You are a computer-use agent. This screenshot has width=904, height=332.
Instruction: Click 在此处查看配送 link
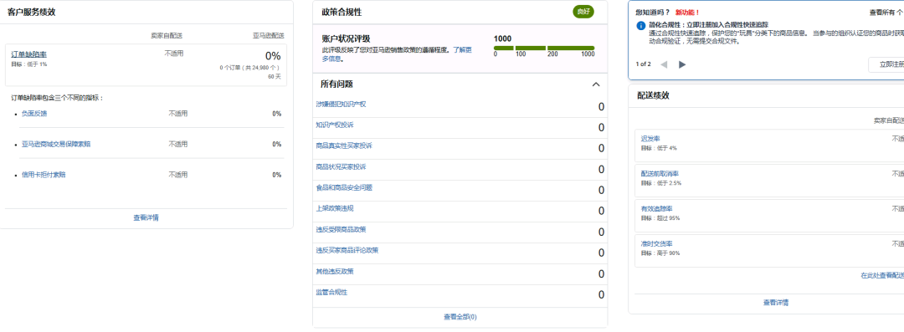(x=882, y=275)
